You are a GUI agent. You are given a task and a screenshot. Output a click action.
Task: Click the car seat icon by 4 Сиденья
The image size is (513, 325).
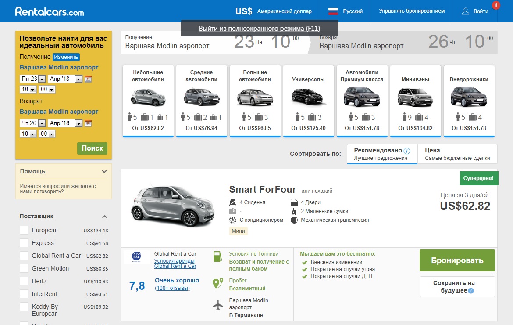point(233,202)
